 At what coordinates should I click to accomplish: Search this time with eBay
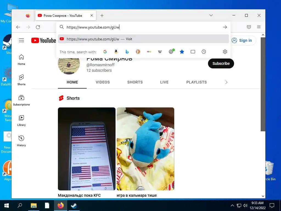(149, 52)
